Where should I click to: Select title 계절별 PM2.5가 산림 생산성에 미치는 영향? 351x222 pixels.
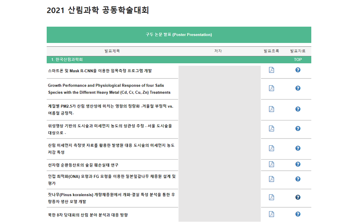tap(111, 110)
